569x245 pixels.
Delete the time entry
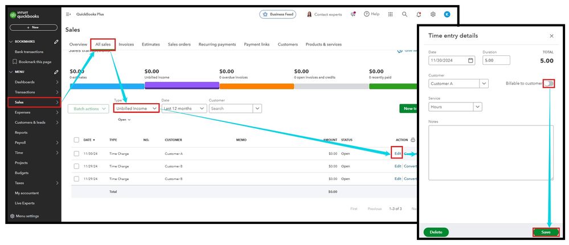coord(436,232)
